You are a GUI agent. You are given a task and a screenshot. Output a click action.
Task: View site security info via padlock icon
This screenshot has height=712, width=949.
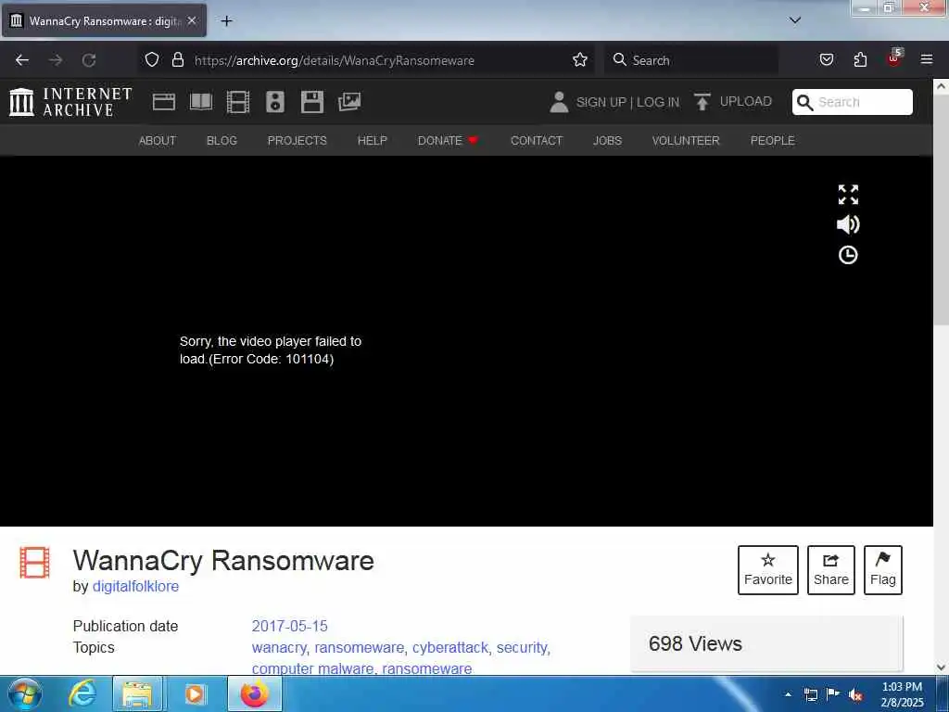click(177, 59)
